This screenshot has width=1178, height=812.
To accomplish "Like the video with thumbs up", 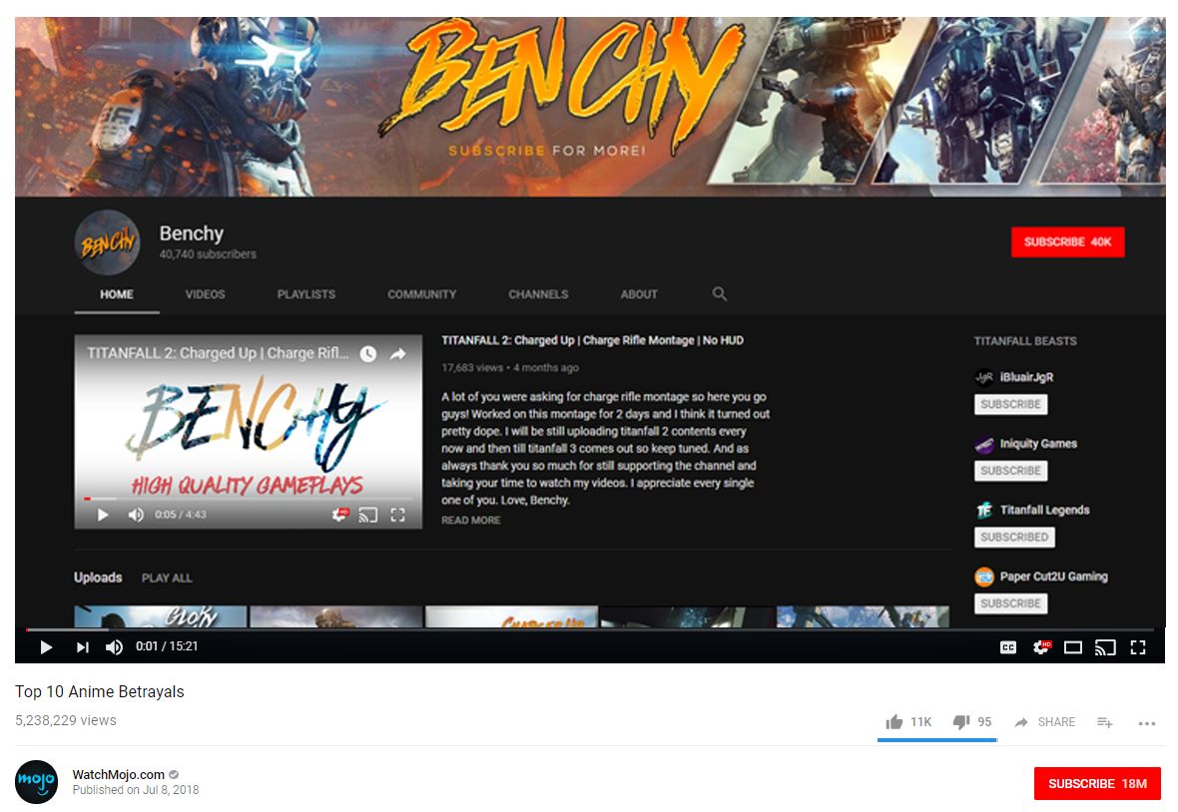I will pos(908,722).
